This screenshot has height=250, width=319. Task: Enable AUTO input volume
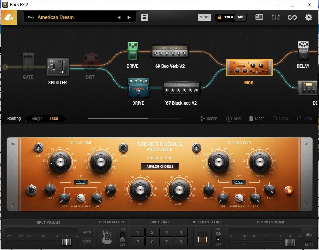point(87,232)
